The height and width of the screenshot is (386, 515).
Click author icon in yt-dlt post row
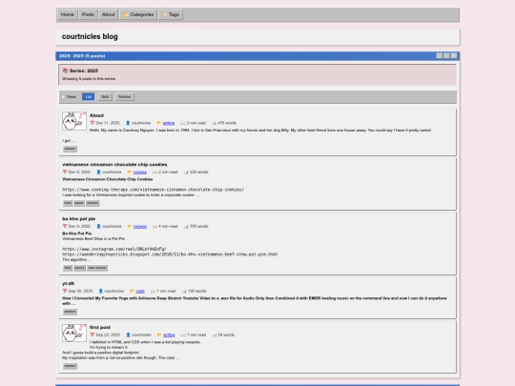point(101,291)
